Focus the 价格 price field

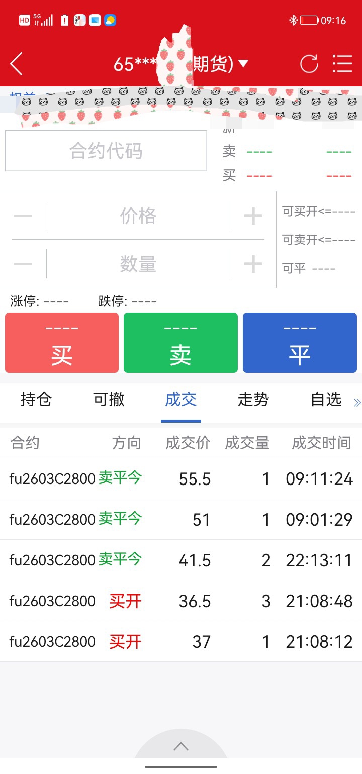click(x=138, y=216)
